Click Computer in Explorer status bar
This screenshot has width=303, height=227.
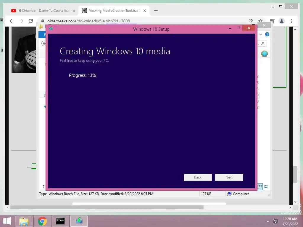pos(238,194)
